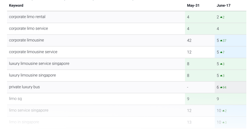Screen dimensions: 252x130
Task: Click the May-31 rank 12 for corporate limousine service
Action: (189, 52)
